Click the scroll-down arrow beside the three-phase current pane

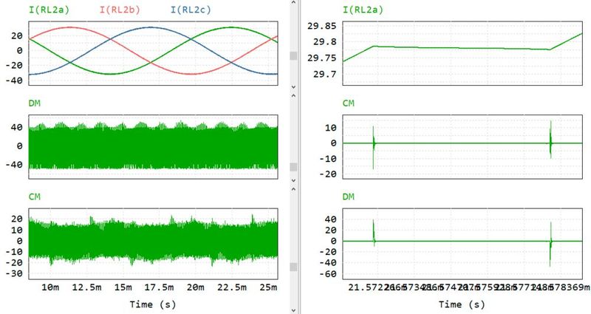(x=293, y=87)
